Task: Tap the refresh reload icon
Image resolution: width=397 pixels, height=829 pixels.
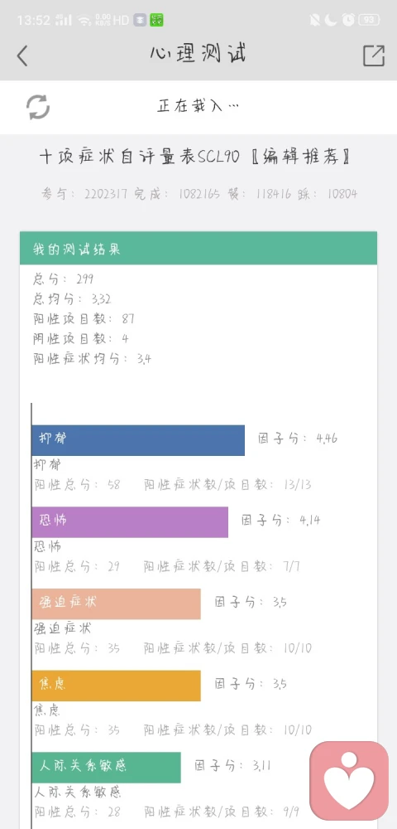Action: click(38, 107)
